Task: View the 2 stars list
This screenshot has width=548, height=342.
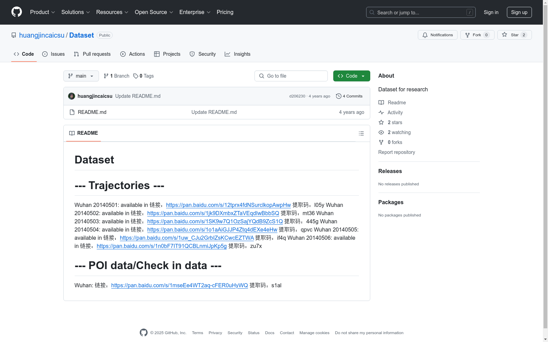Action: click(x=390, y=122)
